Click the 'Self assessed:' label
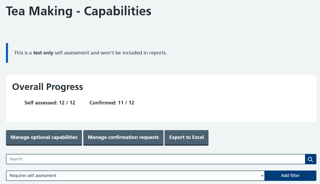The width and height of the screenshot is (320, 184). click(x=41, y=103)
